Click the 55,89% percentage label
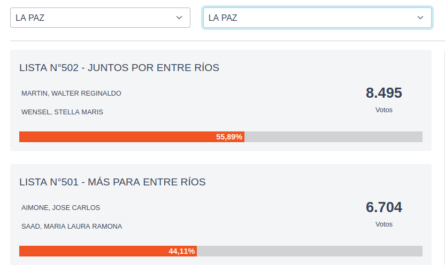 pyautogui.click(x=229, y=137)
